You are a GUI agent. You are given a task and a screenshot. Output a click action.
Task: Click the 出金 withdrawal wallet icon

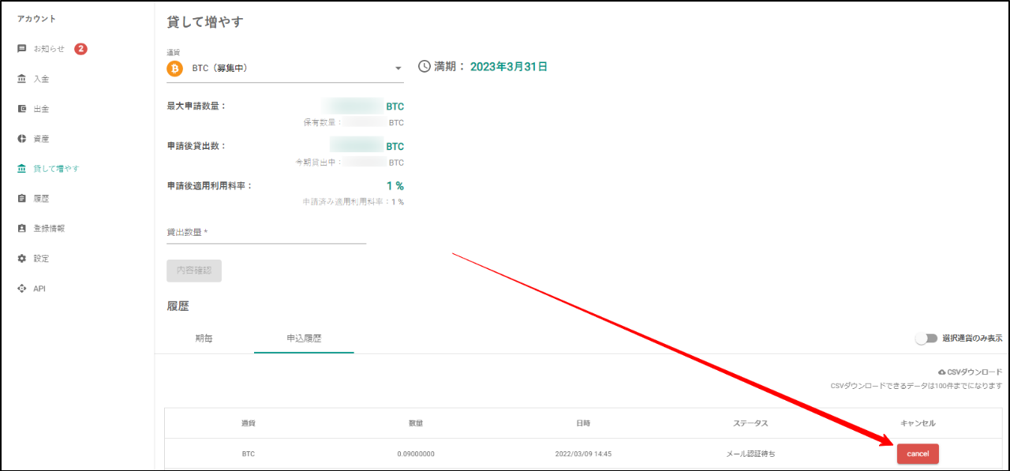click(x=22, y=109)
